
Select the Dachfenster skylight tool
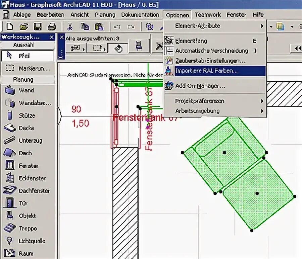tap(28, 191)
